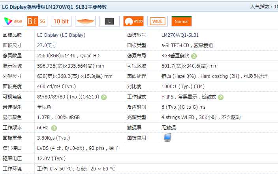Image resolution: width=278 pixels, height=174 pixels.
Task: Open help icon beside 89/89/89/89 viewing angle
Action: (x=104, y=97)
